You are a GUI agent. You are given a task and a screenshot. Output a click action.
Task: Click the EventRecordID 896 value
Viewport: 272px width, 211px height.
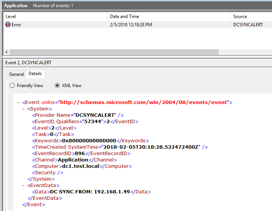pos(80,154)
